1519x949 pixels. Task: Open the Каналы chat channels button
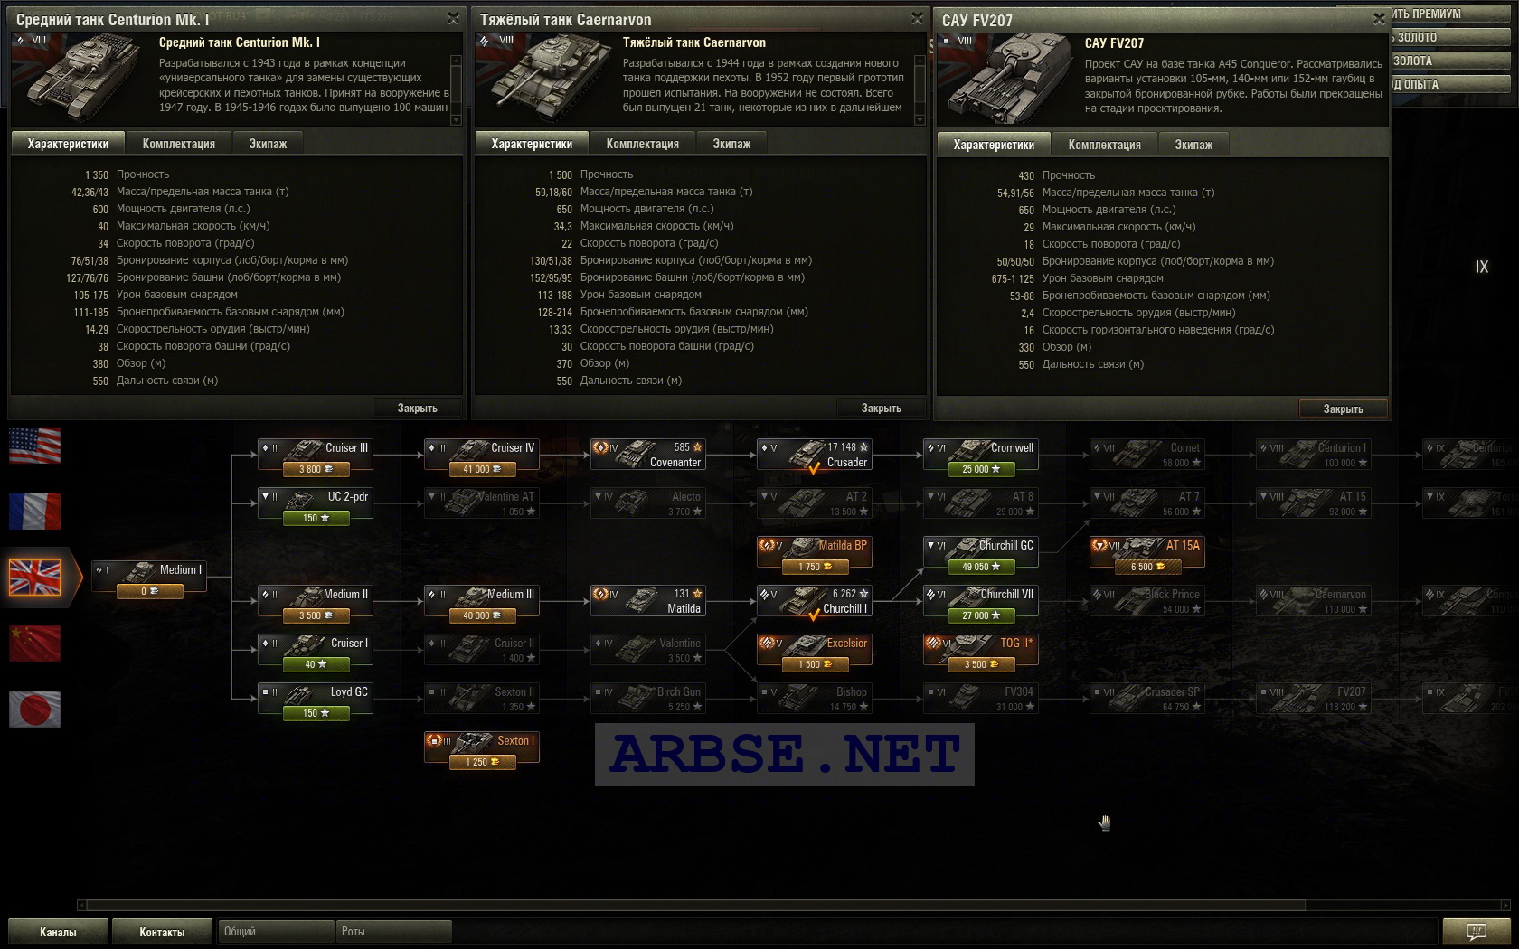[58, 932]
